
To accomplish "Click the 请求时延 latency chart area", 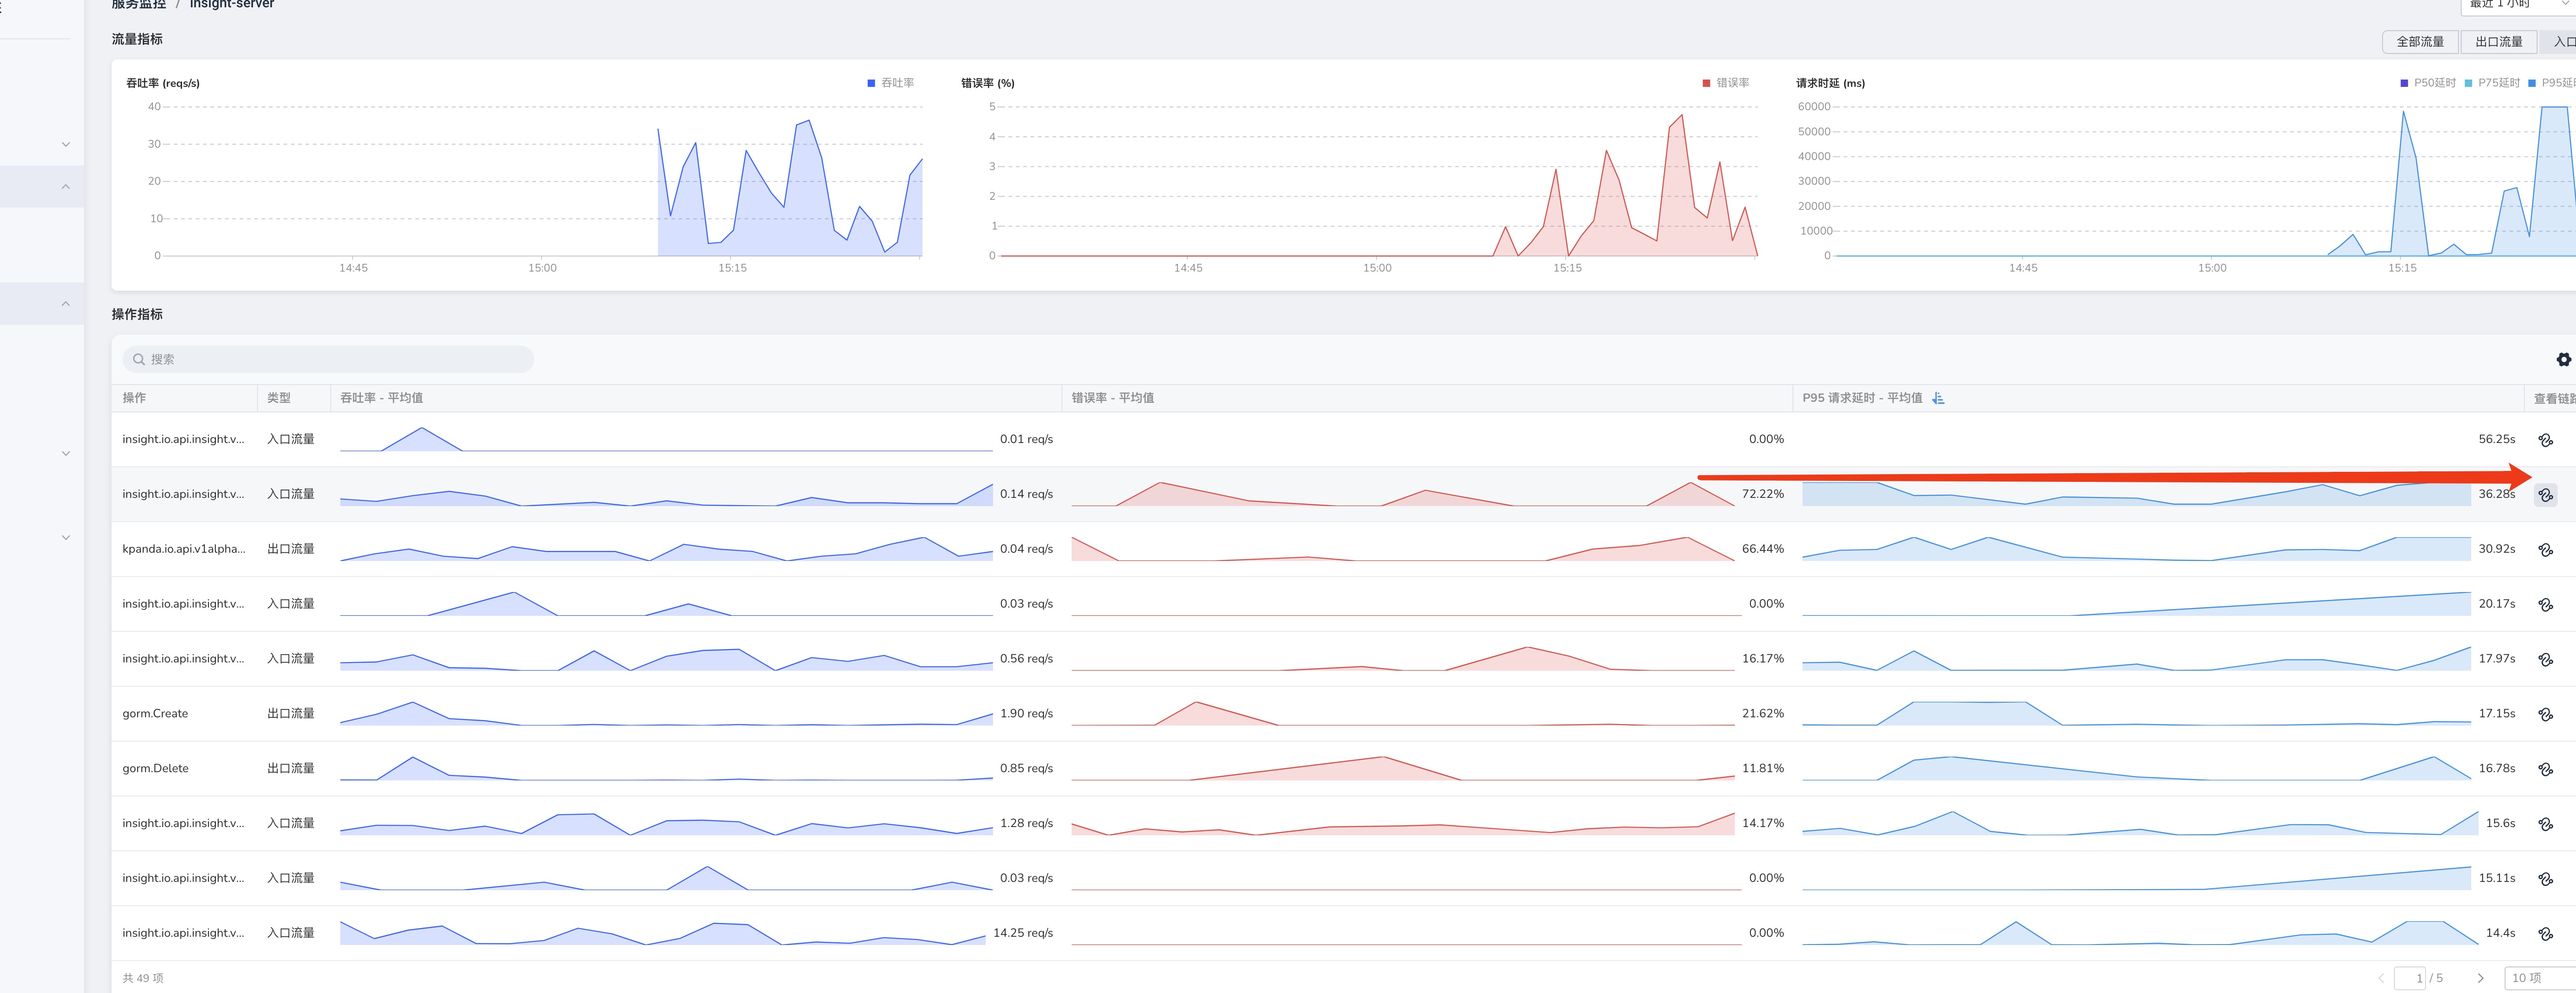I will [x=2205, y=181].
